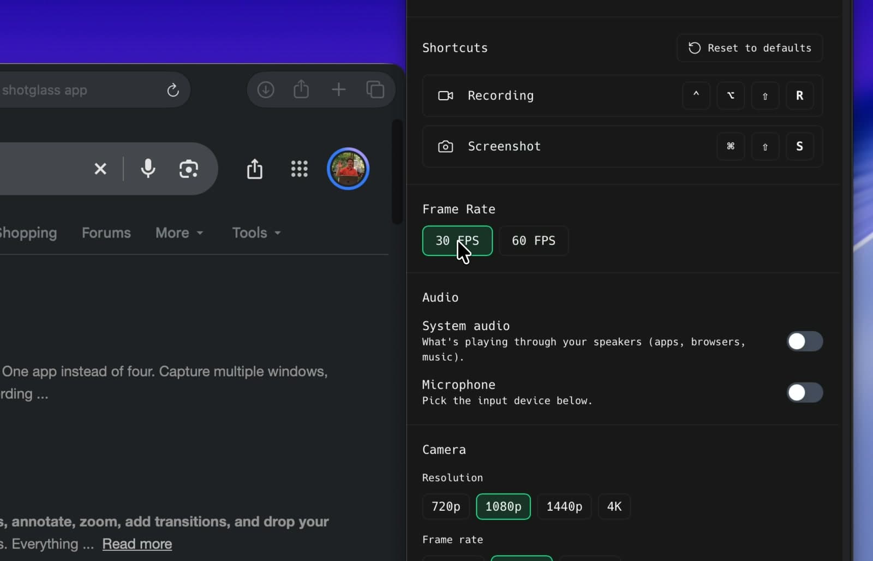Screen dimensions: 873x561
Task: Open the browser downloads icon
Action: tap(266, 89)
